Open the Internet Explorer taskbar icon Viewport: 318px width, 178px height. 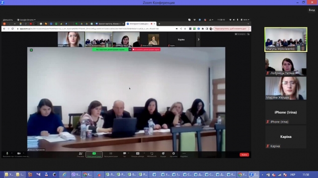pos(64,175)
